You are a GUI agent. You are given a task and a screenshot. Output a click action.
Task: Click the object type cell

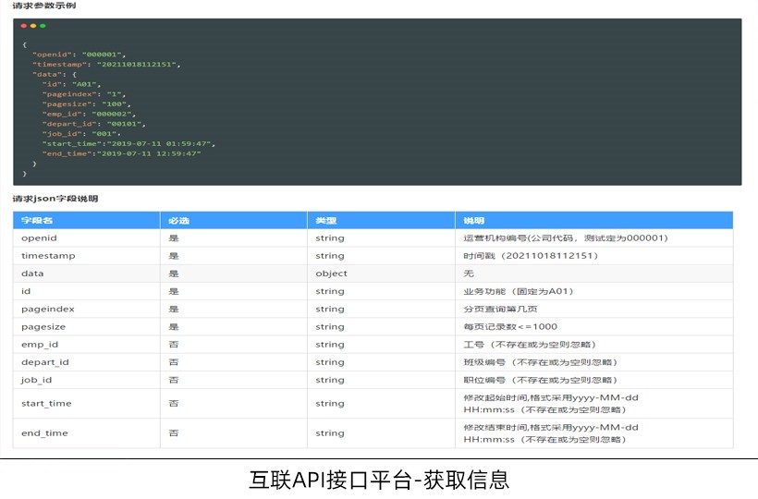pos(331,274)
